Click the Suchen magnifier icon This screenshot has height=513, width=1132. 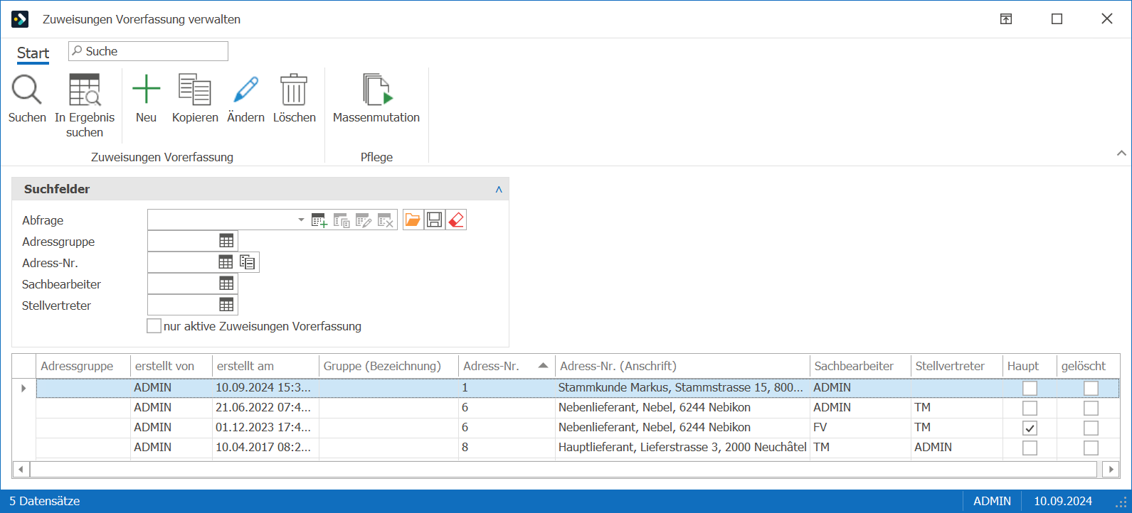(27, 90)
